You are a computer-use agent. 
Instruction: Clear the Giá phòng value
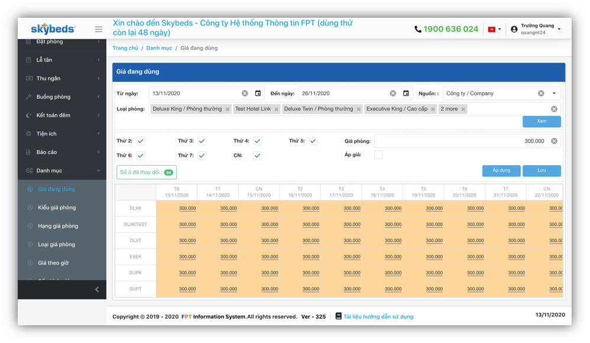click(554, 141)
